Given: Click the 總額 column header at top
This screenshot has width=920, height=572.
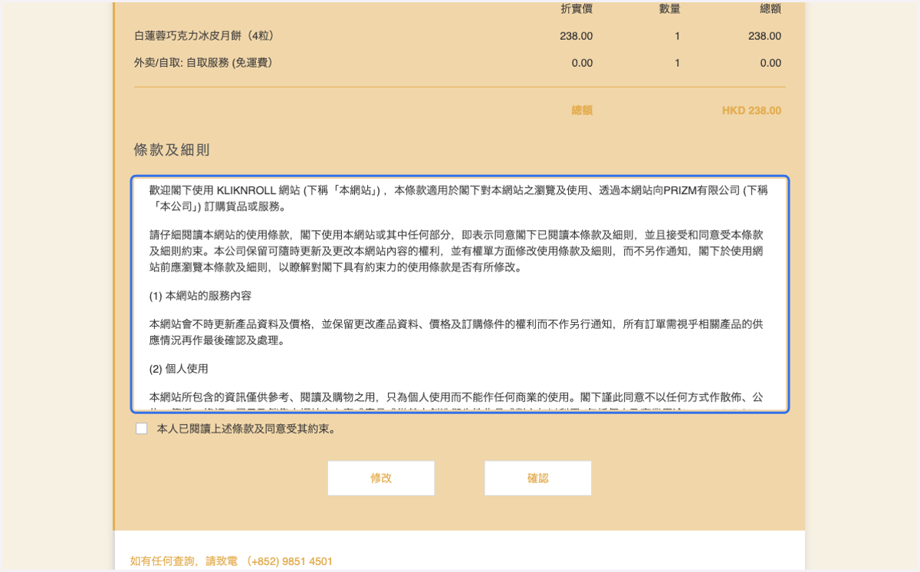Looking at the screenshot, I should pos(770,9).
